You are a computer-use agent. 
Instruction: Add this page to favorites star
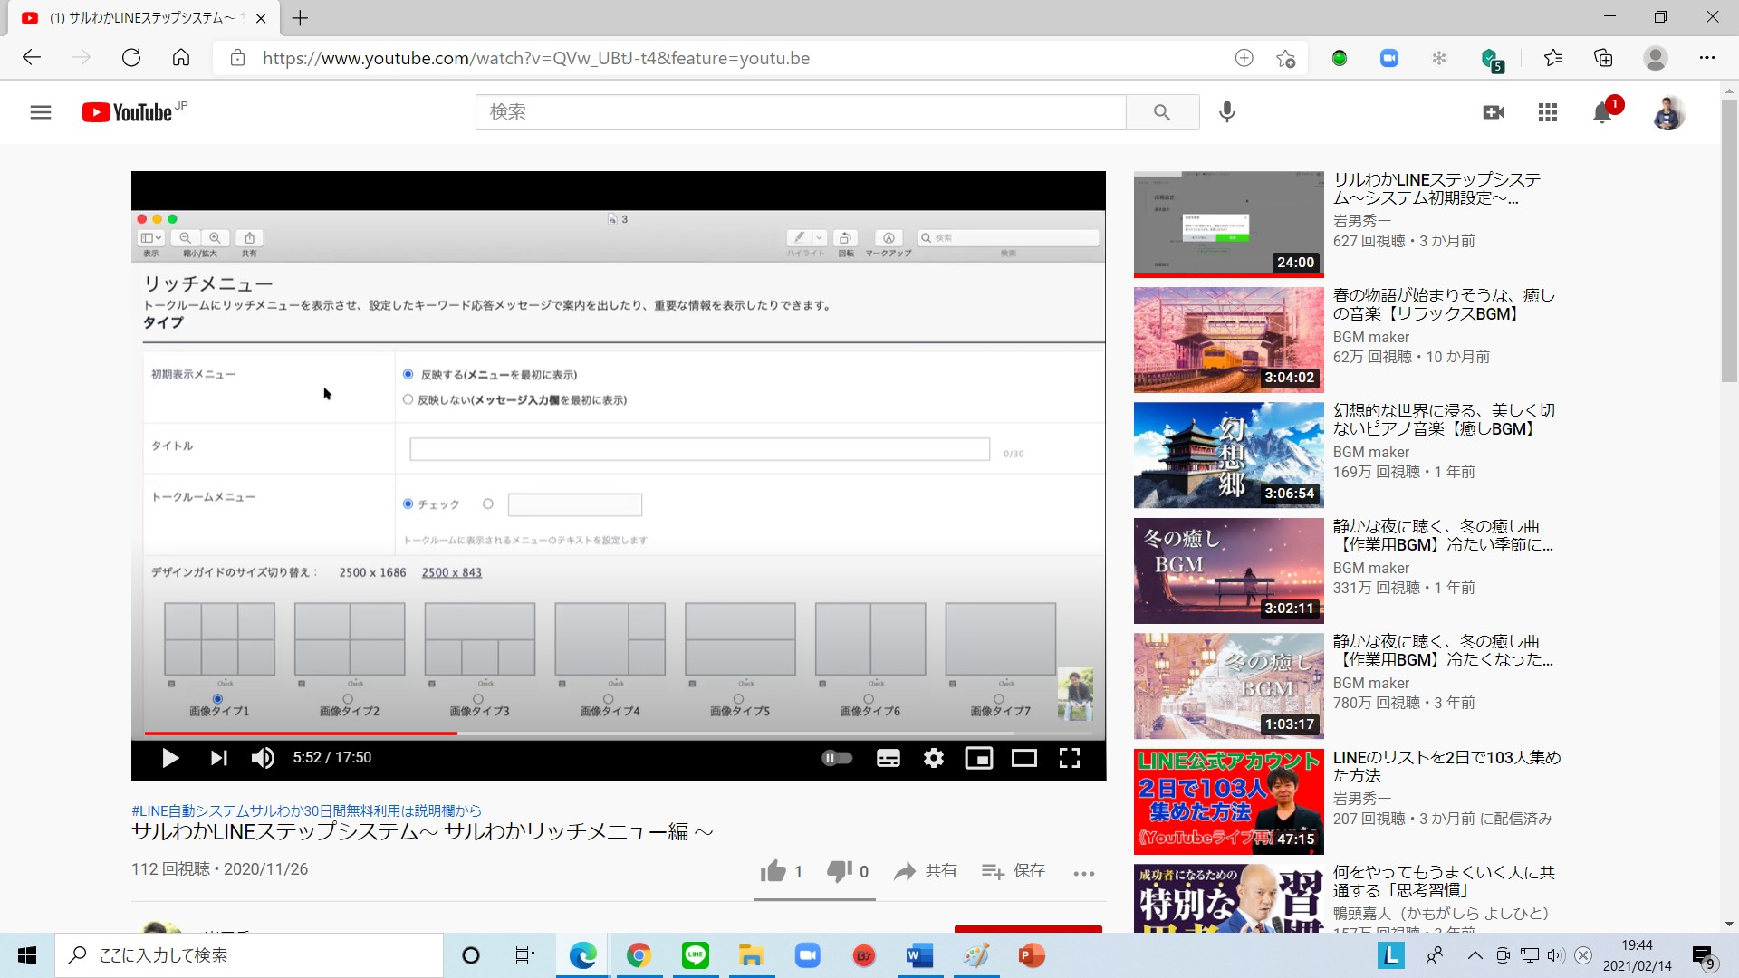click(x=1285, y=58)
